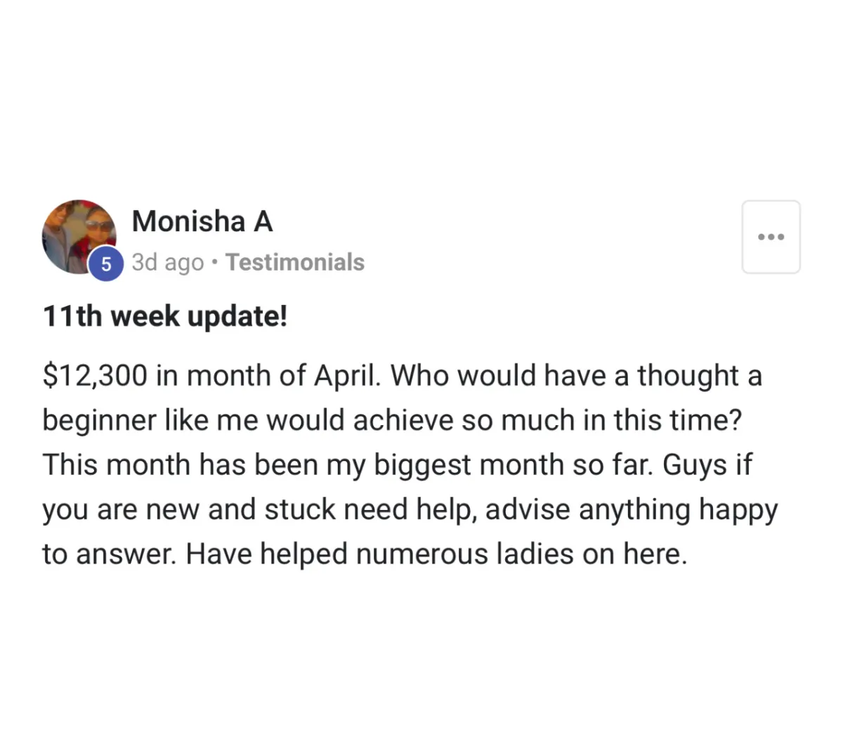Click Monisha A's profile picture

pos(79,237)
